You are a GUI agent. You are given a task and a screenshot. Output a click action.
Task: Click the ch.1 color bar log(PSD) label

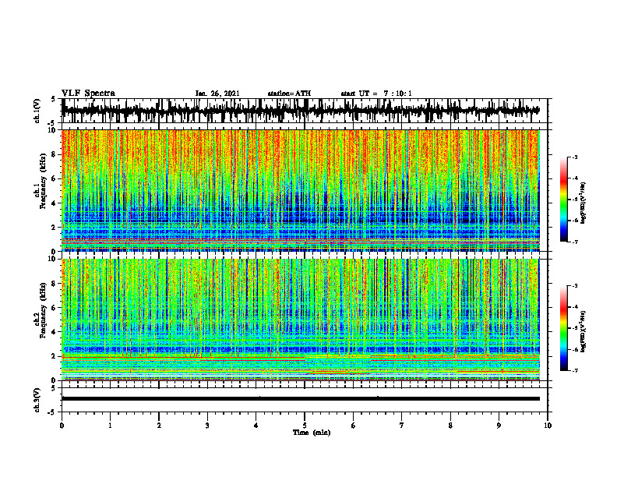click(584, 203)
